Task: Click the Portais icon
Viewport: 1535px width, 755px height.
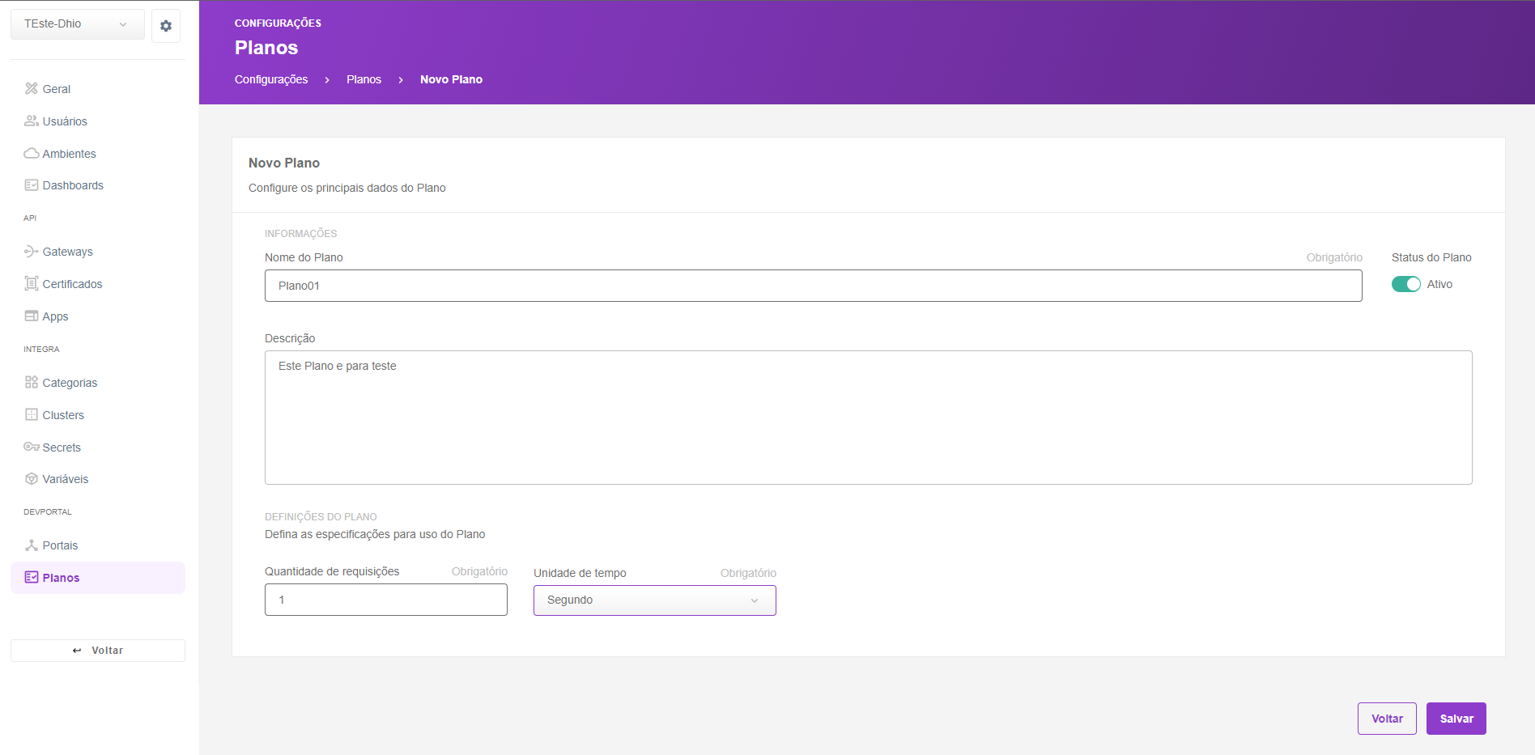Action: (32, 545)
